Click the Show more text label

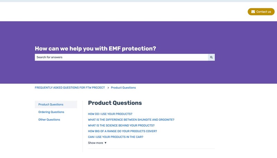(96, 143)
